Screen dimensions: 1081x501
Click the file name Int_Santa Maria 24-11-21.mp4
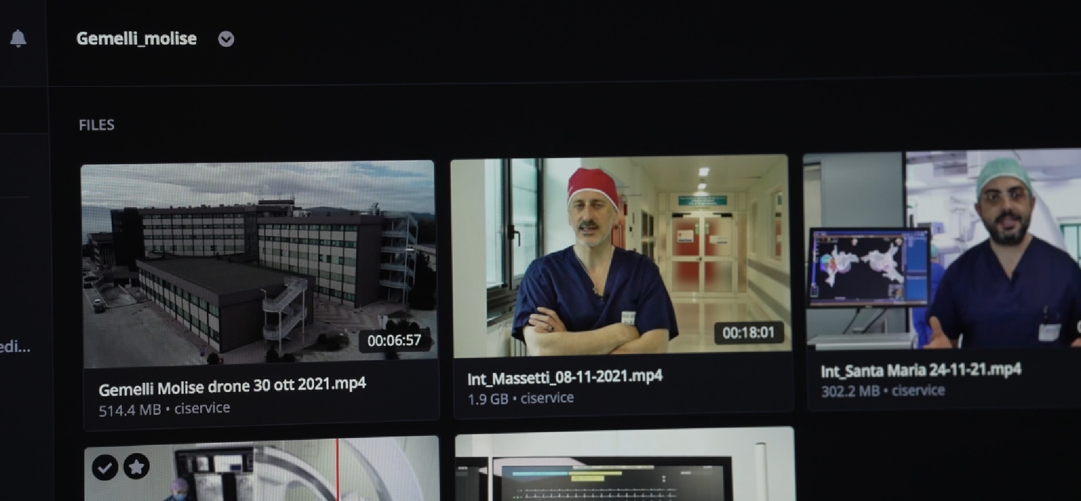(921, 370)
